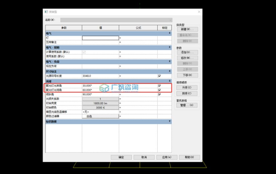Click the 暗显光线色温偏移 value <无>
The width and height of the screenshot is (276, 174).
(x=100, y=112)
